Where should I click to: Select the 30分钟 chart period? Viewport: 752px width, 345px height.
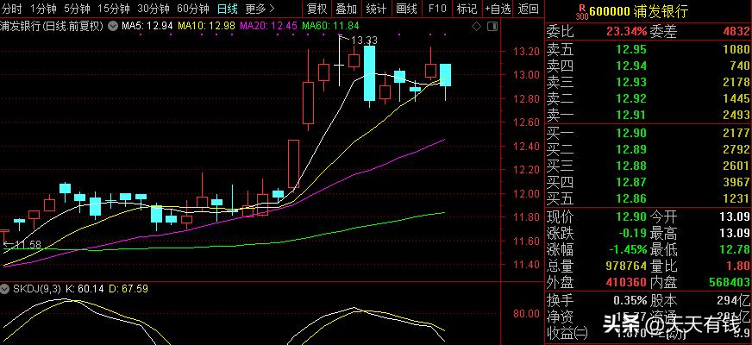tap(153, 8)
